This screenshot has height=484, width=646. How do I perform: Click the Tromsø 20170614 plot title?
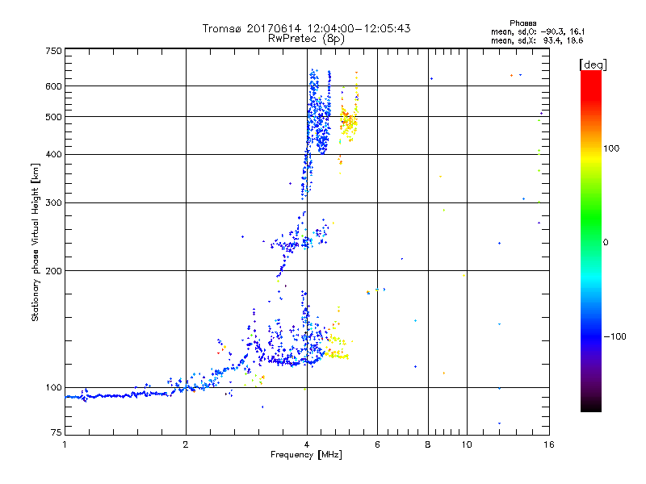click(x=306, y=28)
